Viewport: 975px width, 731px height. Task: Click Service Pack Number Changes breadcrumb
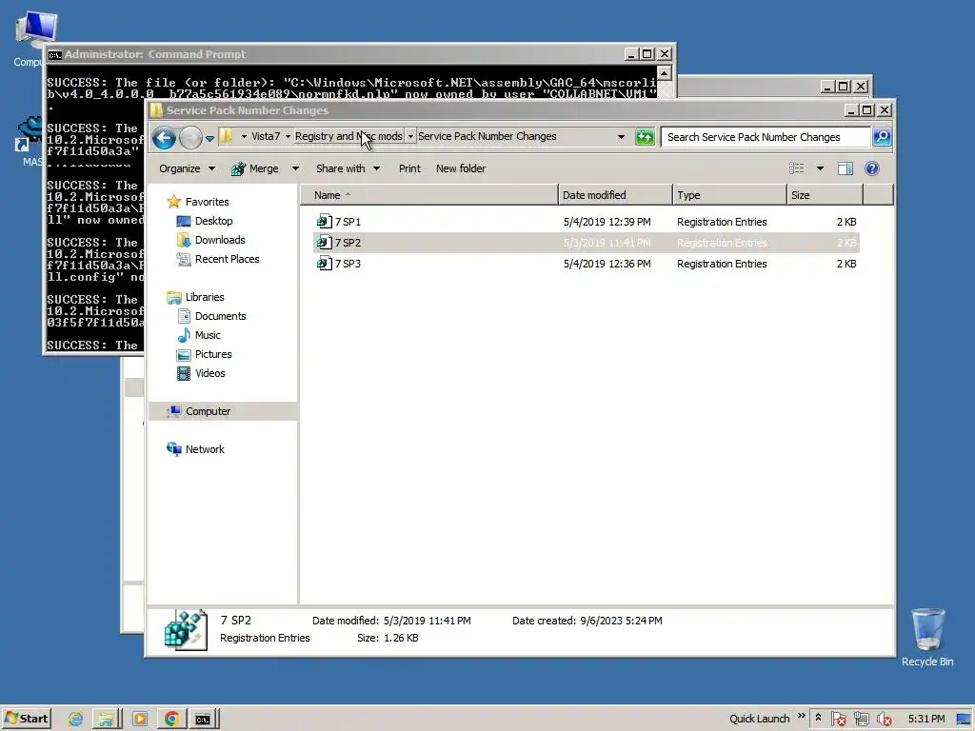(x=487, y=136)
